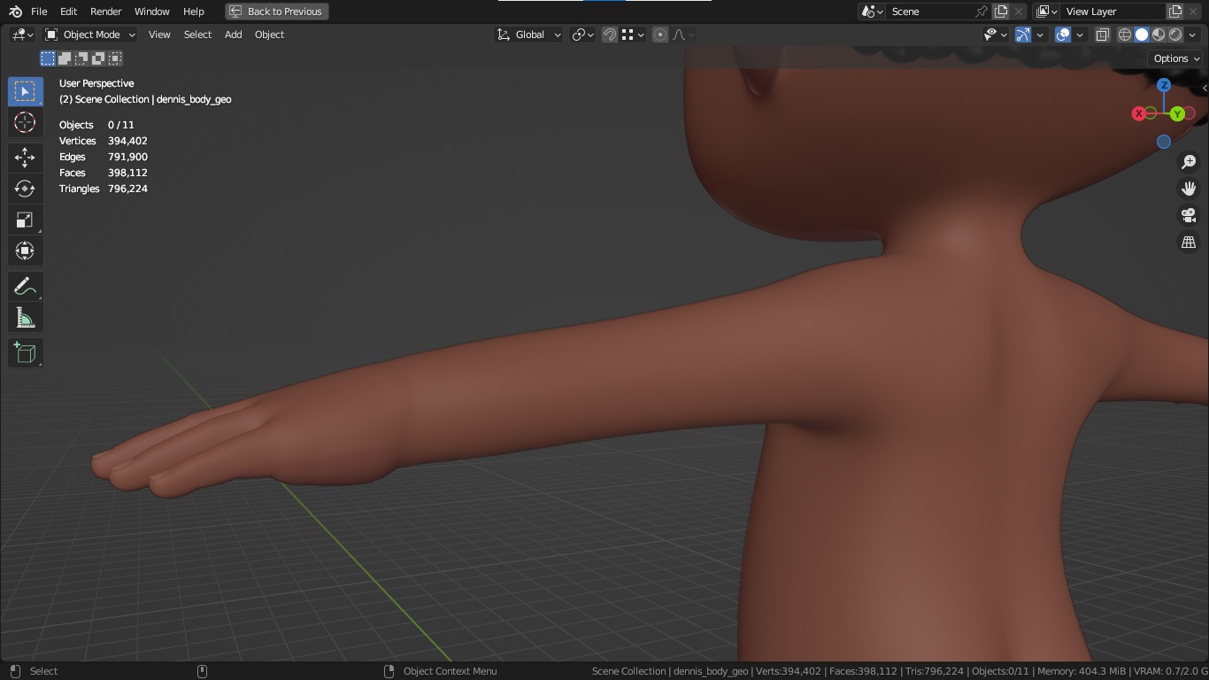1209x680 pixels.
Task: Click the View Layer name field
Action: (x=1113, y=12)
